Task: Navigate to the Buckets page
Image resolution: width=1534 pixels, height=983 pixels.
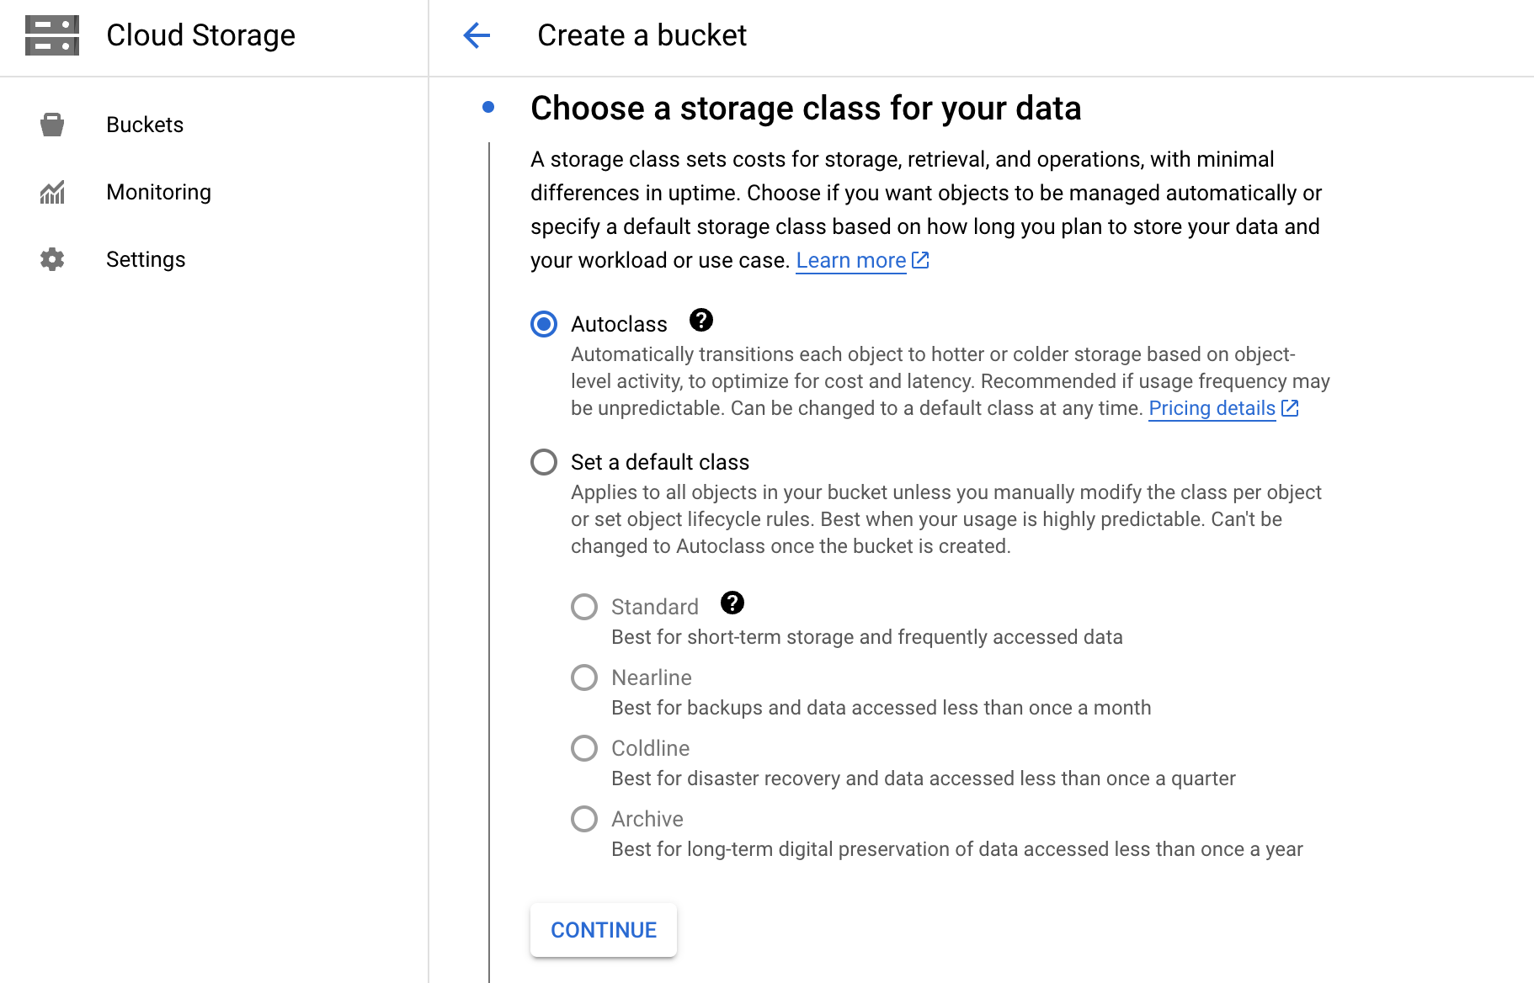Action: [x=144, y=124]
